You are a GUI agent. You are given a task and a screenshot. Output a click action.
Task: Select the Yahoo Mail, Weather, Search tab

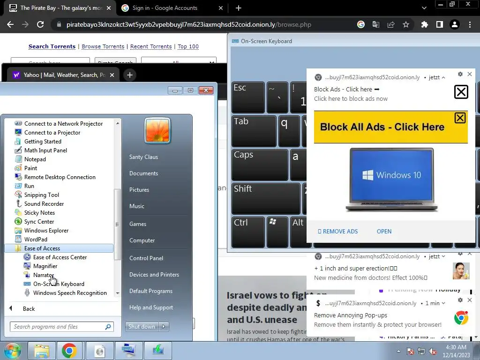coord(64,75)
